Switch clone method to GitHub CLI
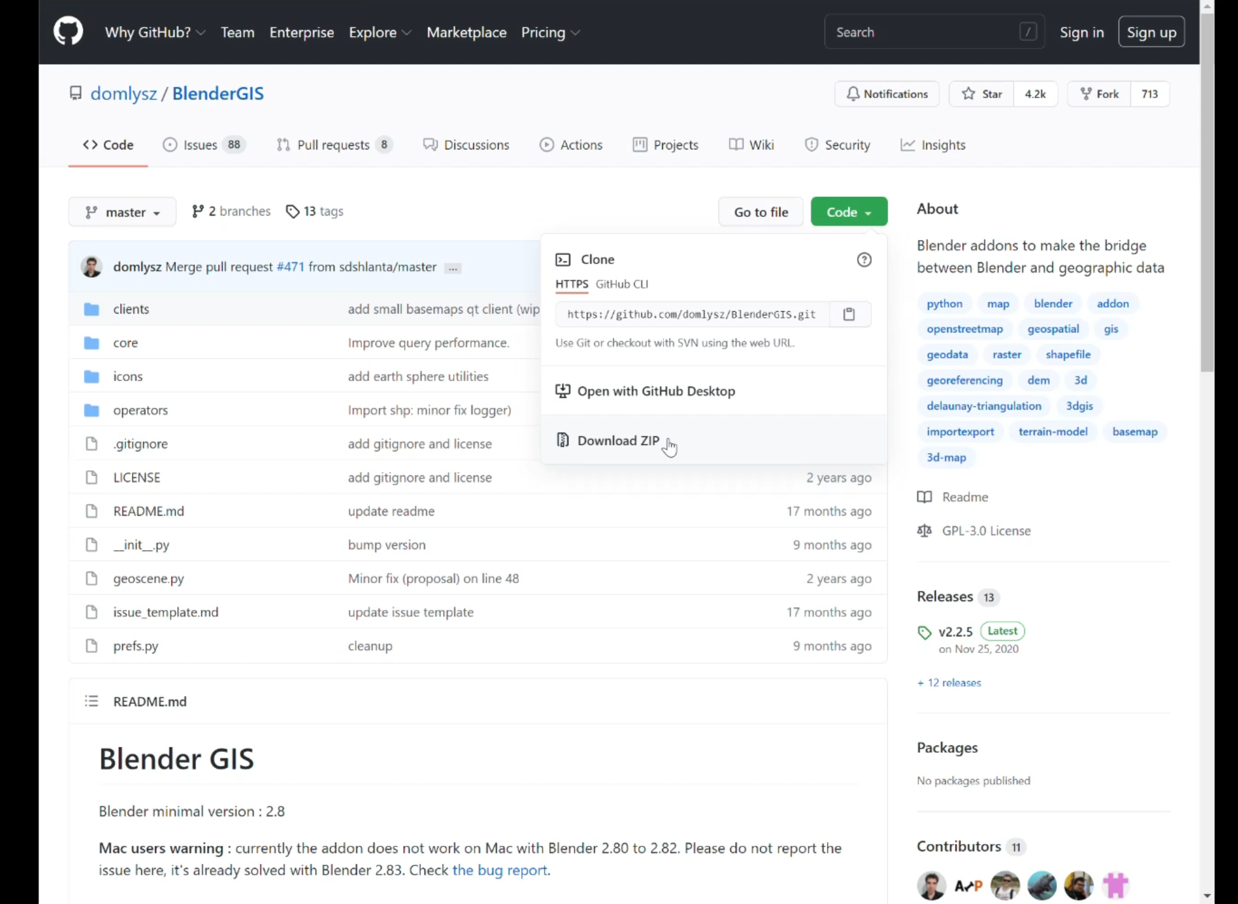The image size is (1238, 904). 622,284
